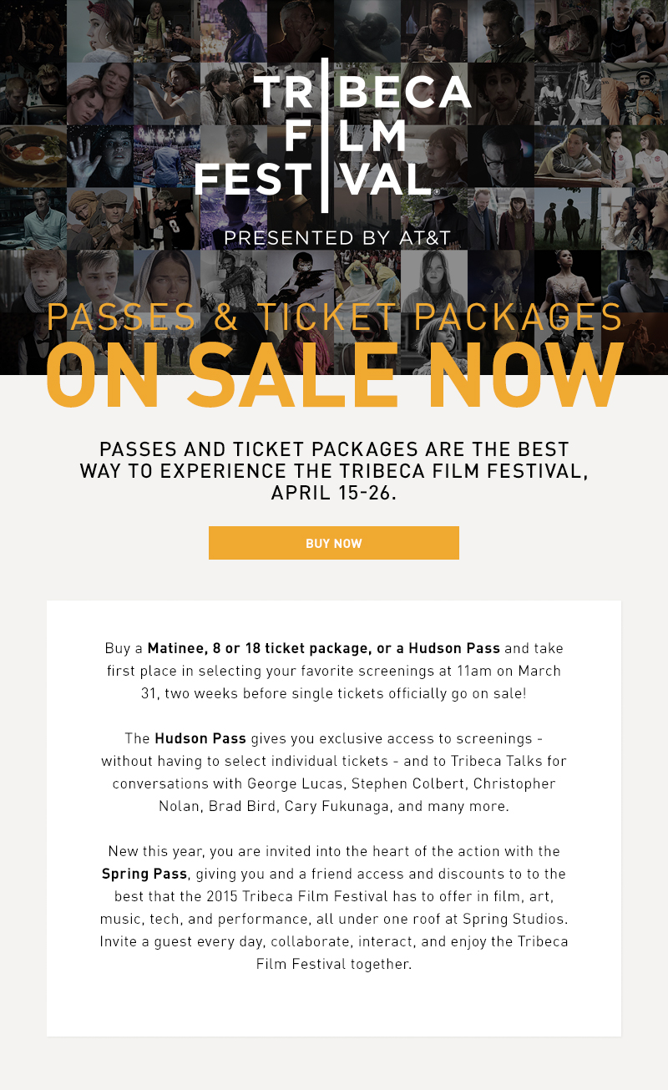Click the 'Passes & Ticket Packages' heading

point(334,318)
